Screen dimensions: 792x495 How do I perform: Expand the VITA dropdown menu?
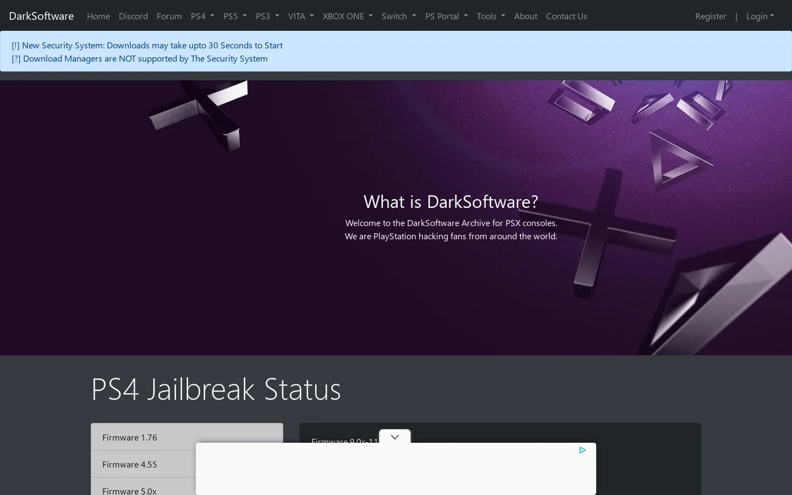(x=301, y=16)
